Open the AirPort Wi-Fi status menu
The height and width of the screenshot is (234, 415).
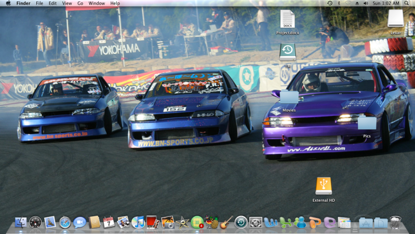click(x=348, y=3)
